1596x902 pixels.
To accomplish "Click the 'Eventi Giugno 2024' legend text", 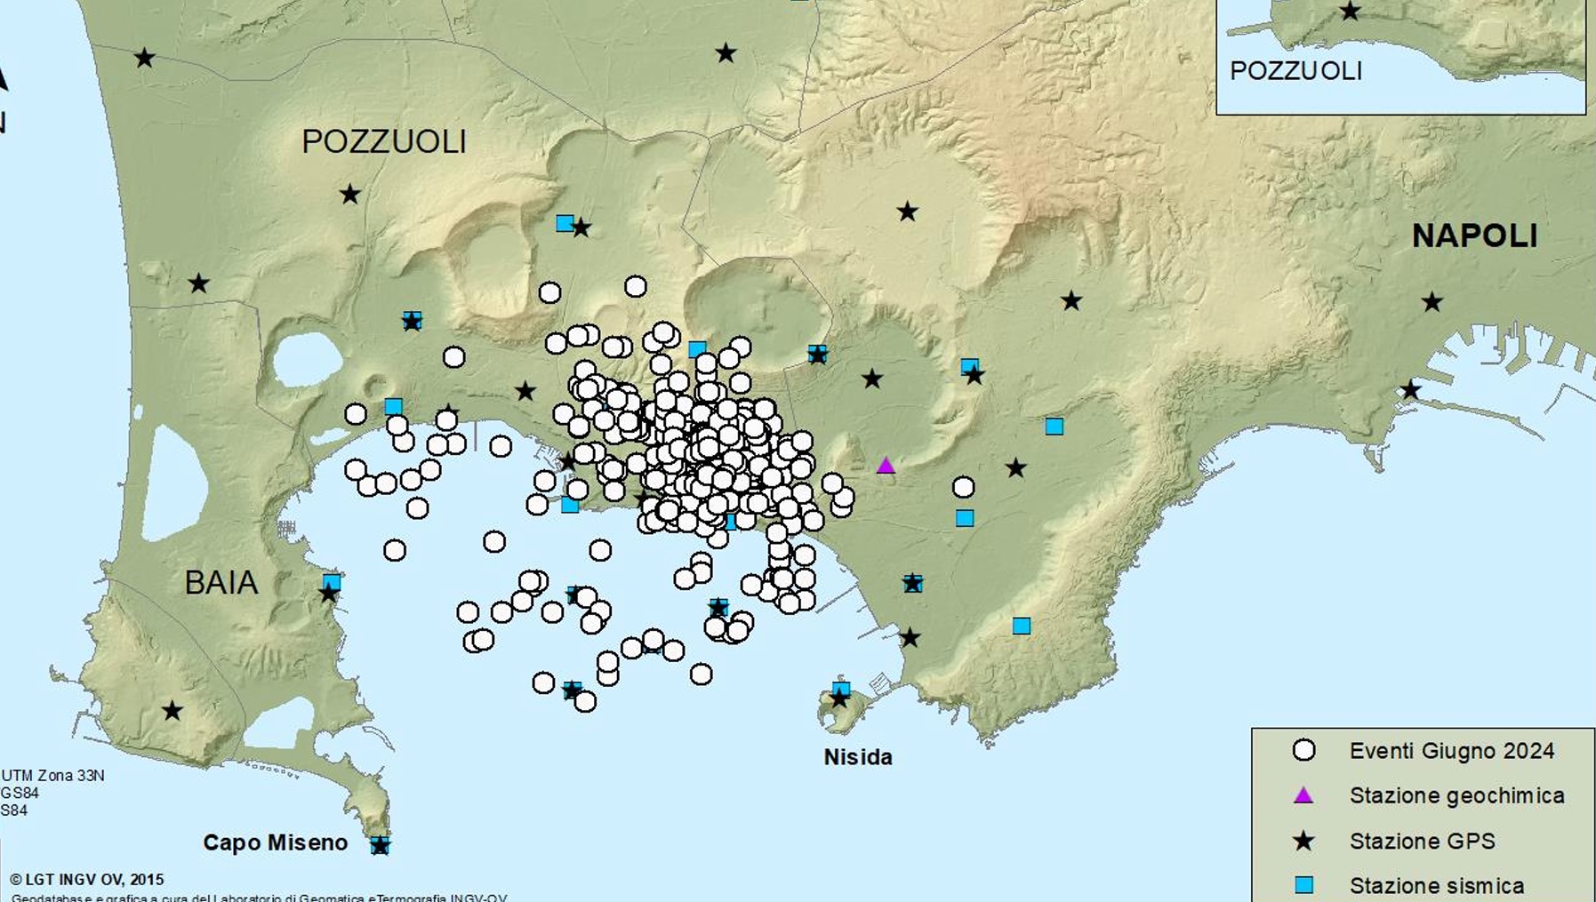I will (1451, 751).
